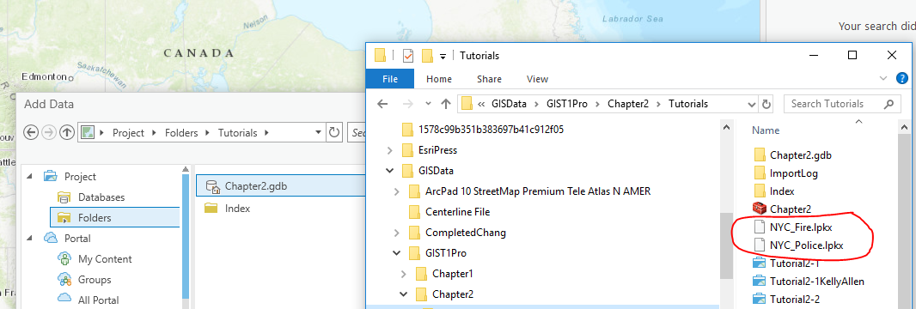Click Tutorials in Add Data breadcrumb

(x=237, y=133)
